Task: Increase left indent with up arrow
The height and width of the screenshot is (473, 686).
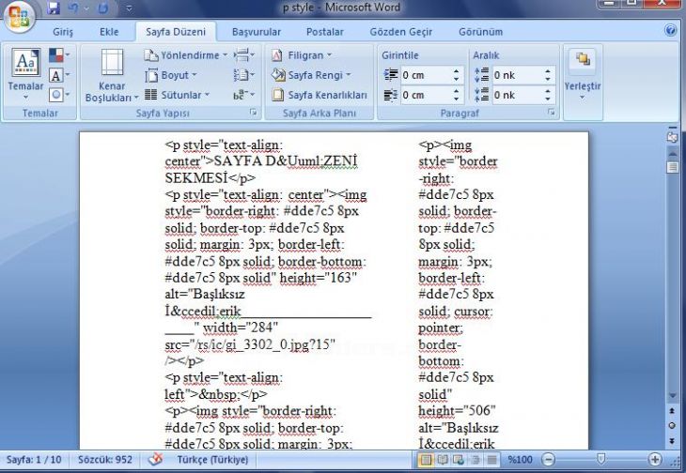Action: (457, 71)
